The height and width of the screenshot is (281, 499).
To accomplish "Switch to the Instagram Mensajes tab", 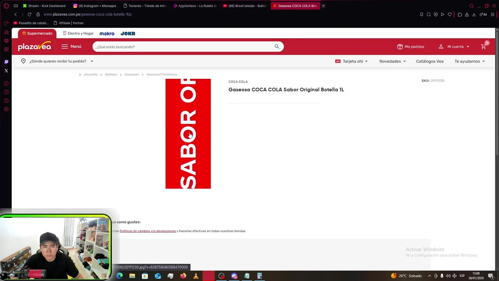I will 95,6.
